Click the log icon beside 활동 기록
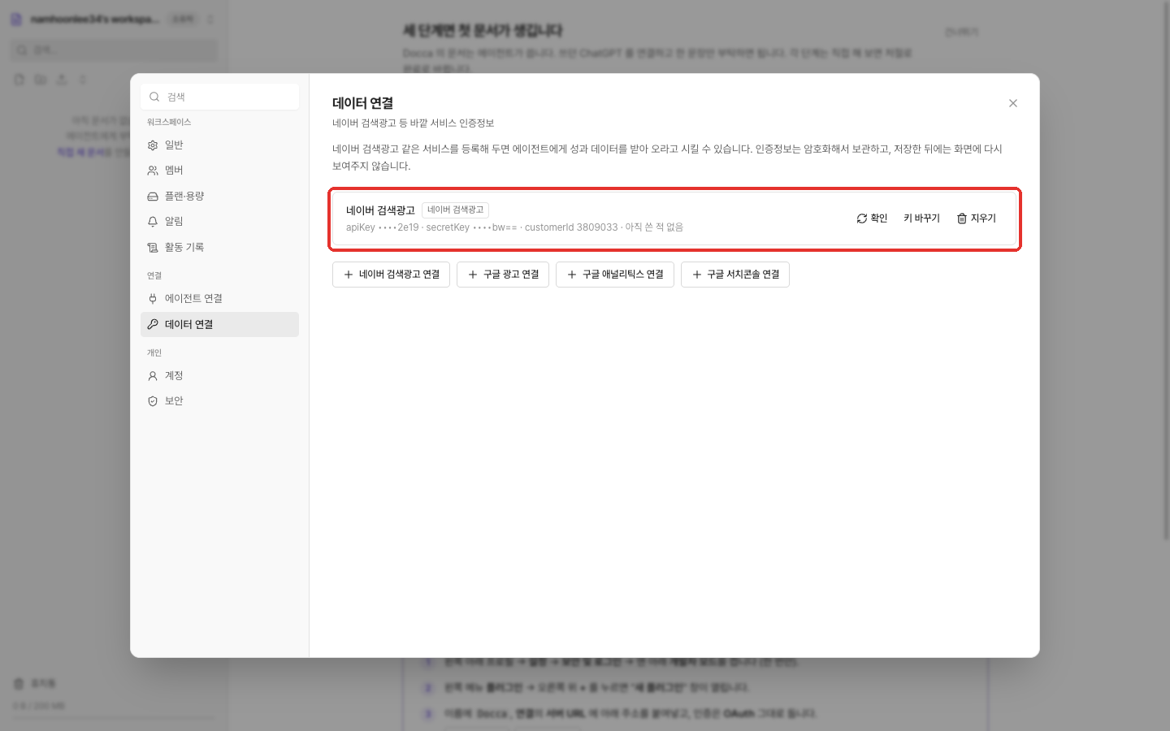Image resolution: width=1170 pixels, height=731 pixels. point(153,248)
